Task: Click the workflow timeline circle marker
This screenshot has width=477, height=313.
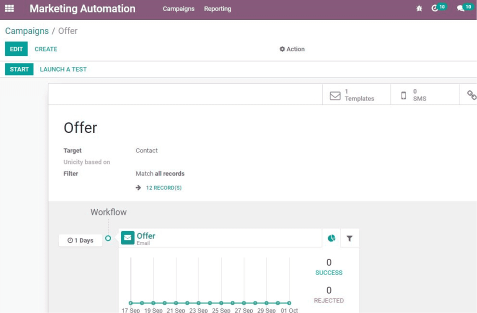Action: coord(108,238)
